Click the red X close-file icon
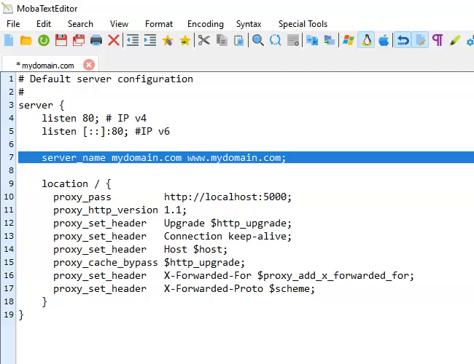 point(114,40)
